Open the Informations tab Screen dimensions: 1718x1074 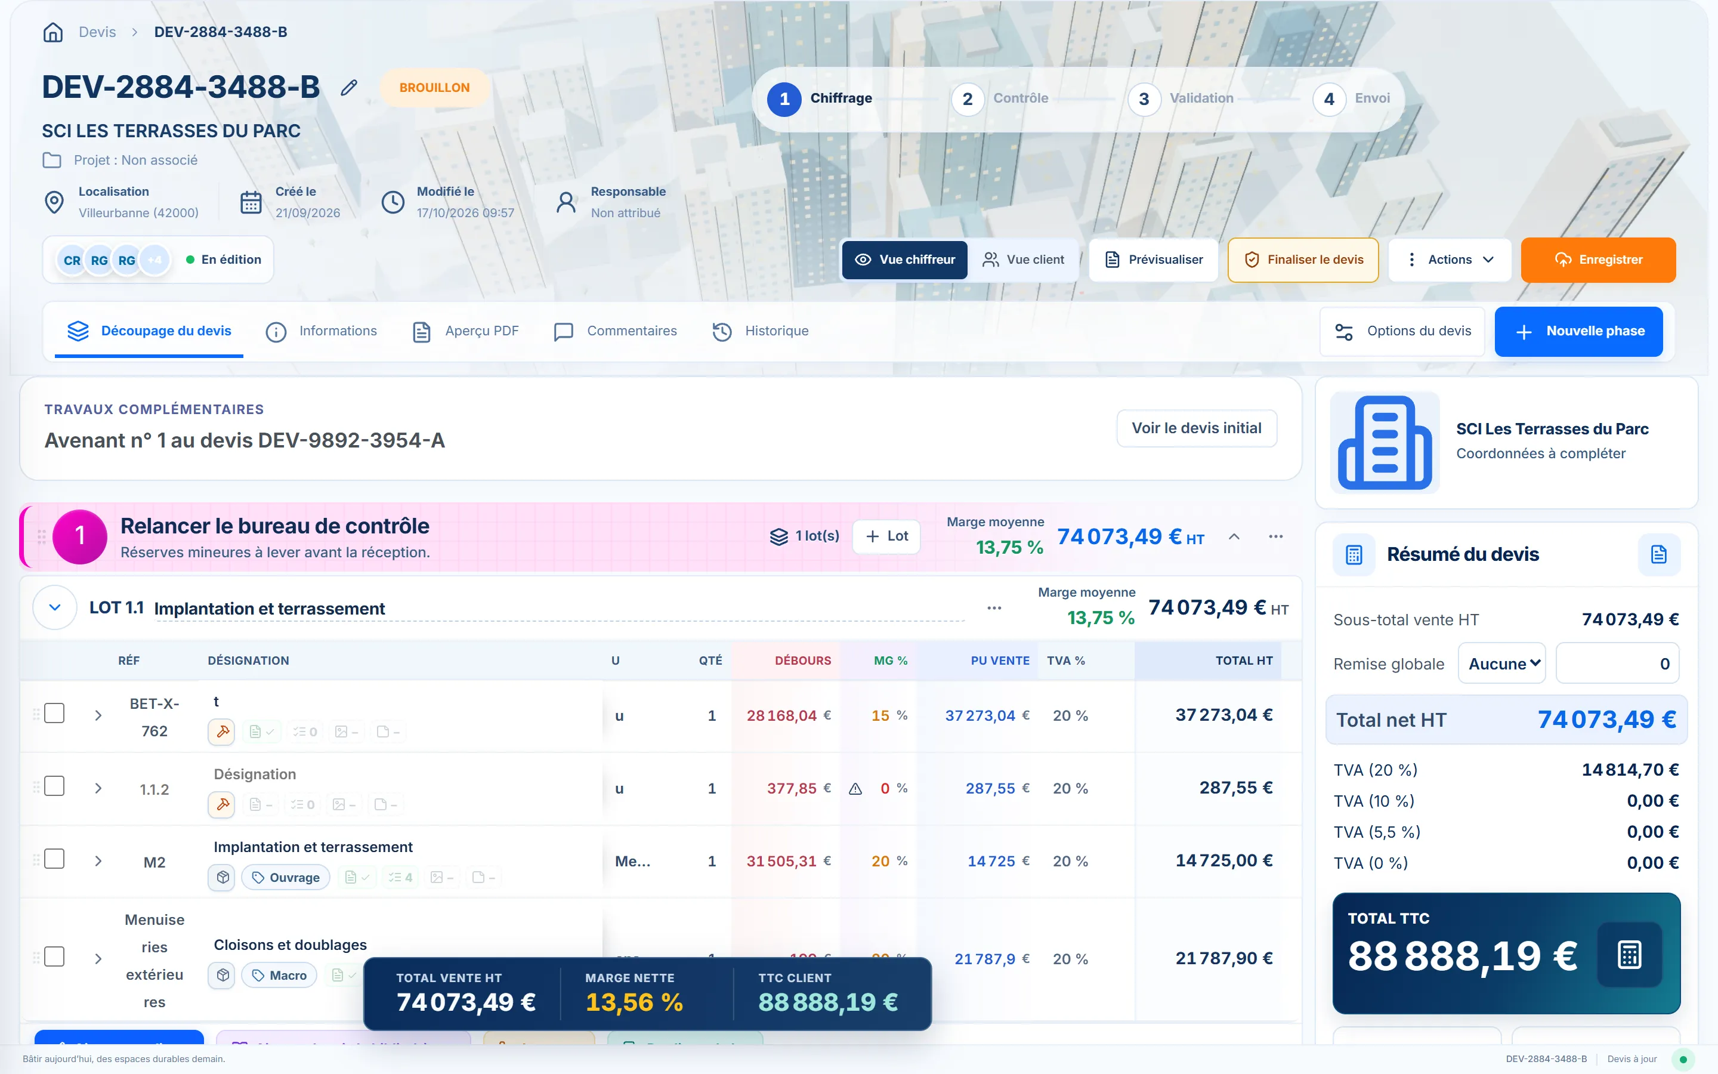coord(322,331)
